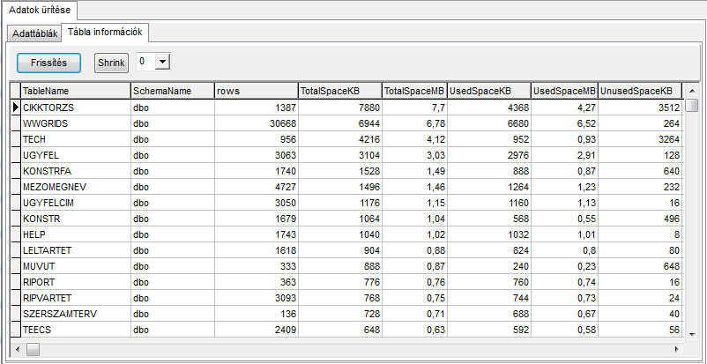
Task: Select the Adatok ürítése tab
Action: point(40,10)
